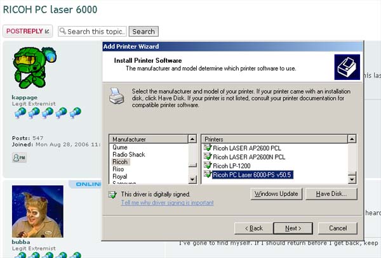The image size is (381, 258).
Task: Click the Printers column header
Action: tap(275, 139)
